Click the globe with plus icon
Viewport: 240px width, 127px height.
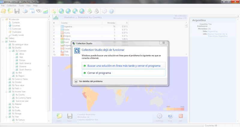61,11
